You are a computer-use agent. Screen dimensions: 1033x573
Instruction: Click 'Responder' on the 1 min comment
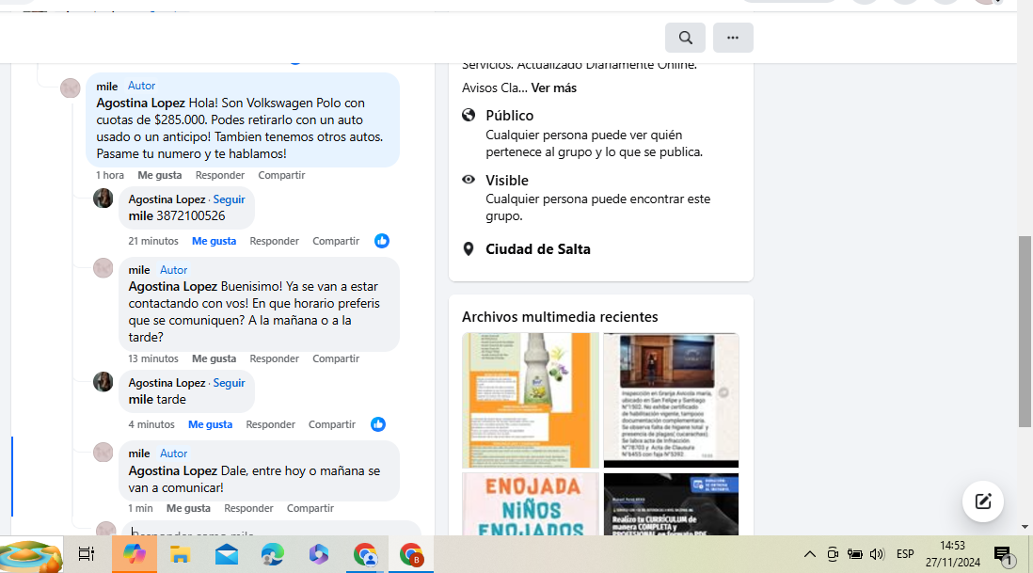[248, 508]
